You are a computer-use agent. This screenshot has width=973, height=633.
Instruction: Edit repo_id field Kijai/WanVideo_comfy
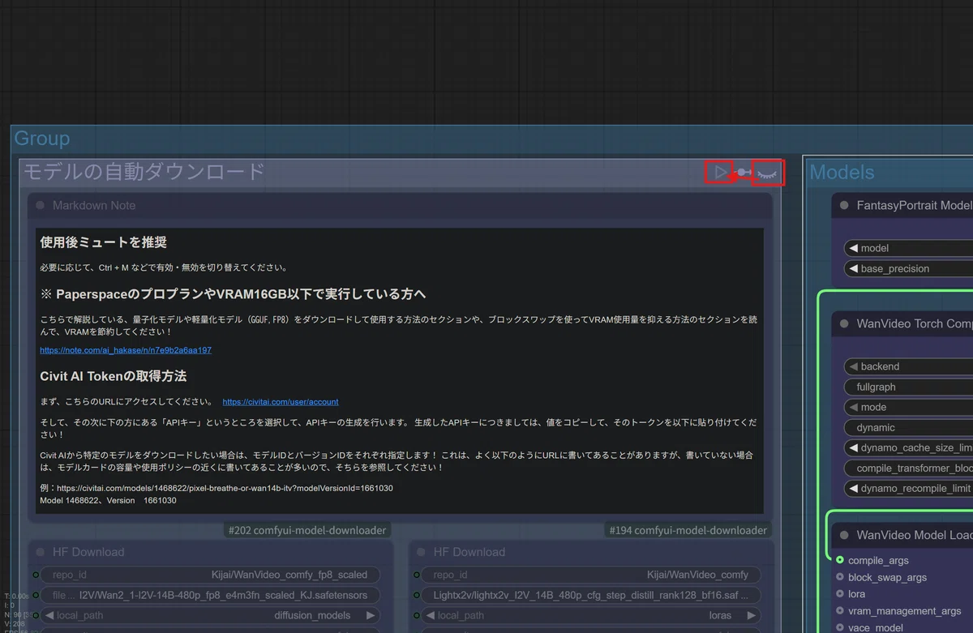591,575
